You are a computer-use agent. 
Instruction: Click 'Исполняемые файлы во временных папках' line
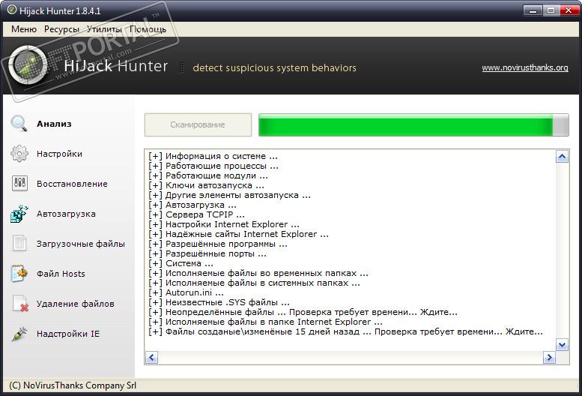pyautogui.click(x=258, y=273)
